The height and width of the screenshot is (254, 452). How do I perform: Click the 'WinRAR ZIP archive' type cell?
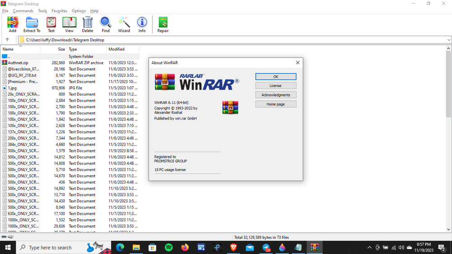[x=86, y=62]
